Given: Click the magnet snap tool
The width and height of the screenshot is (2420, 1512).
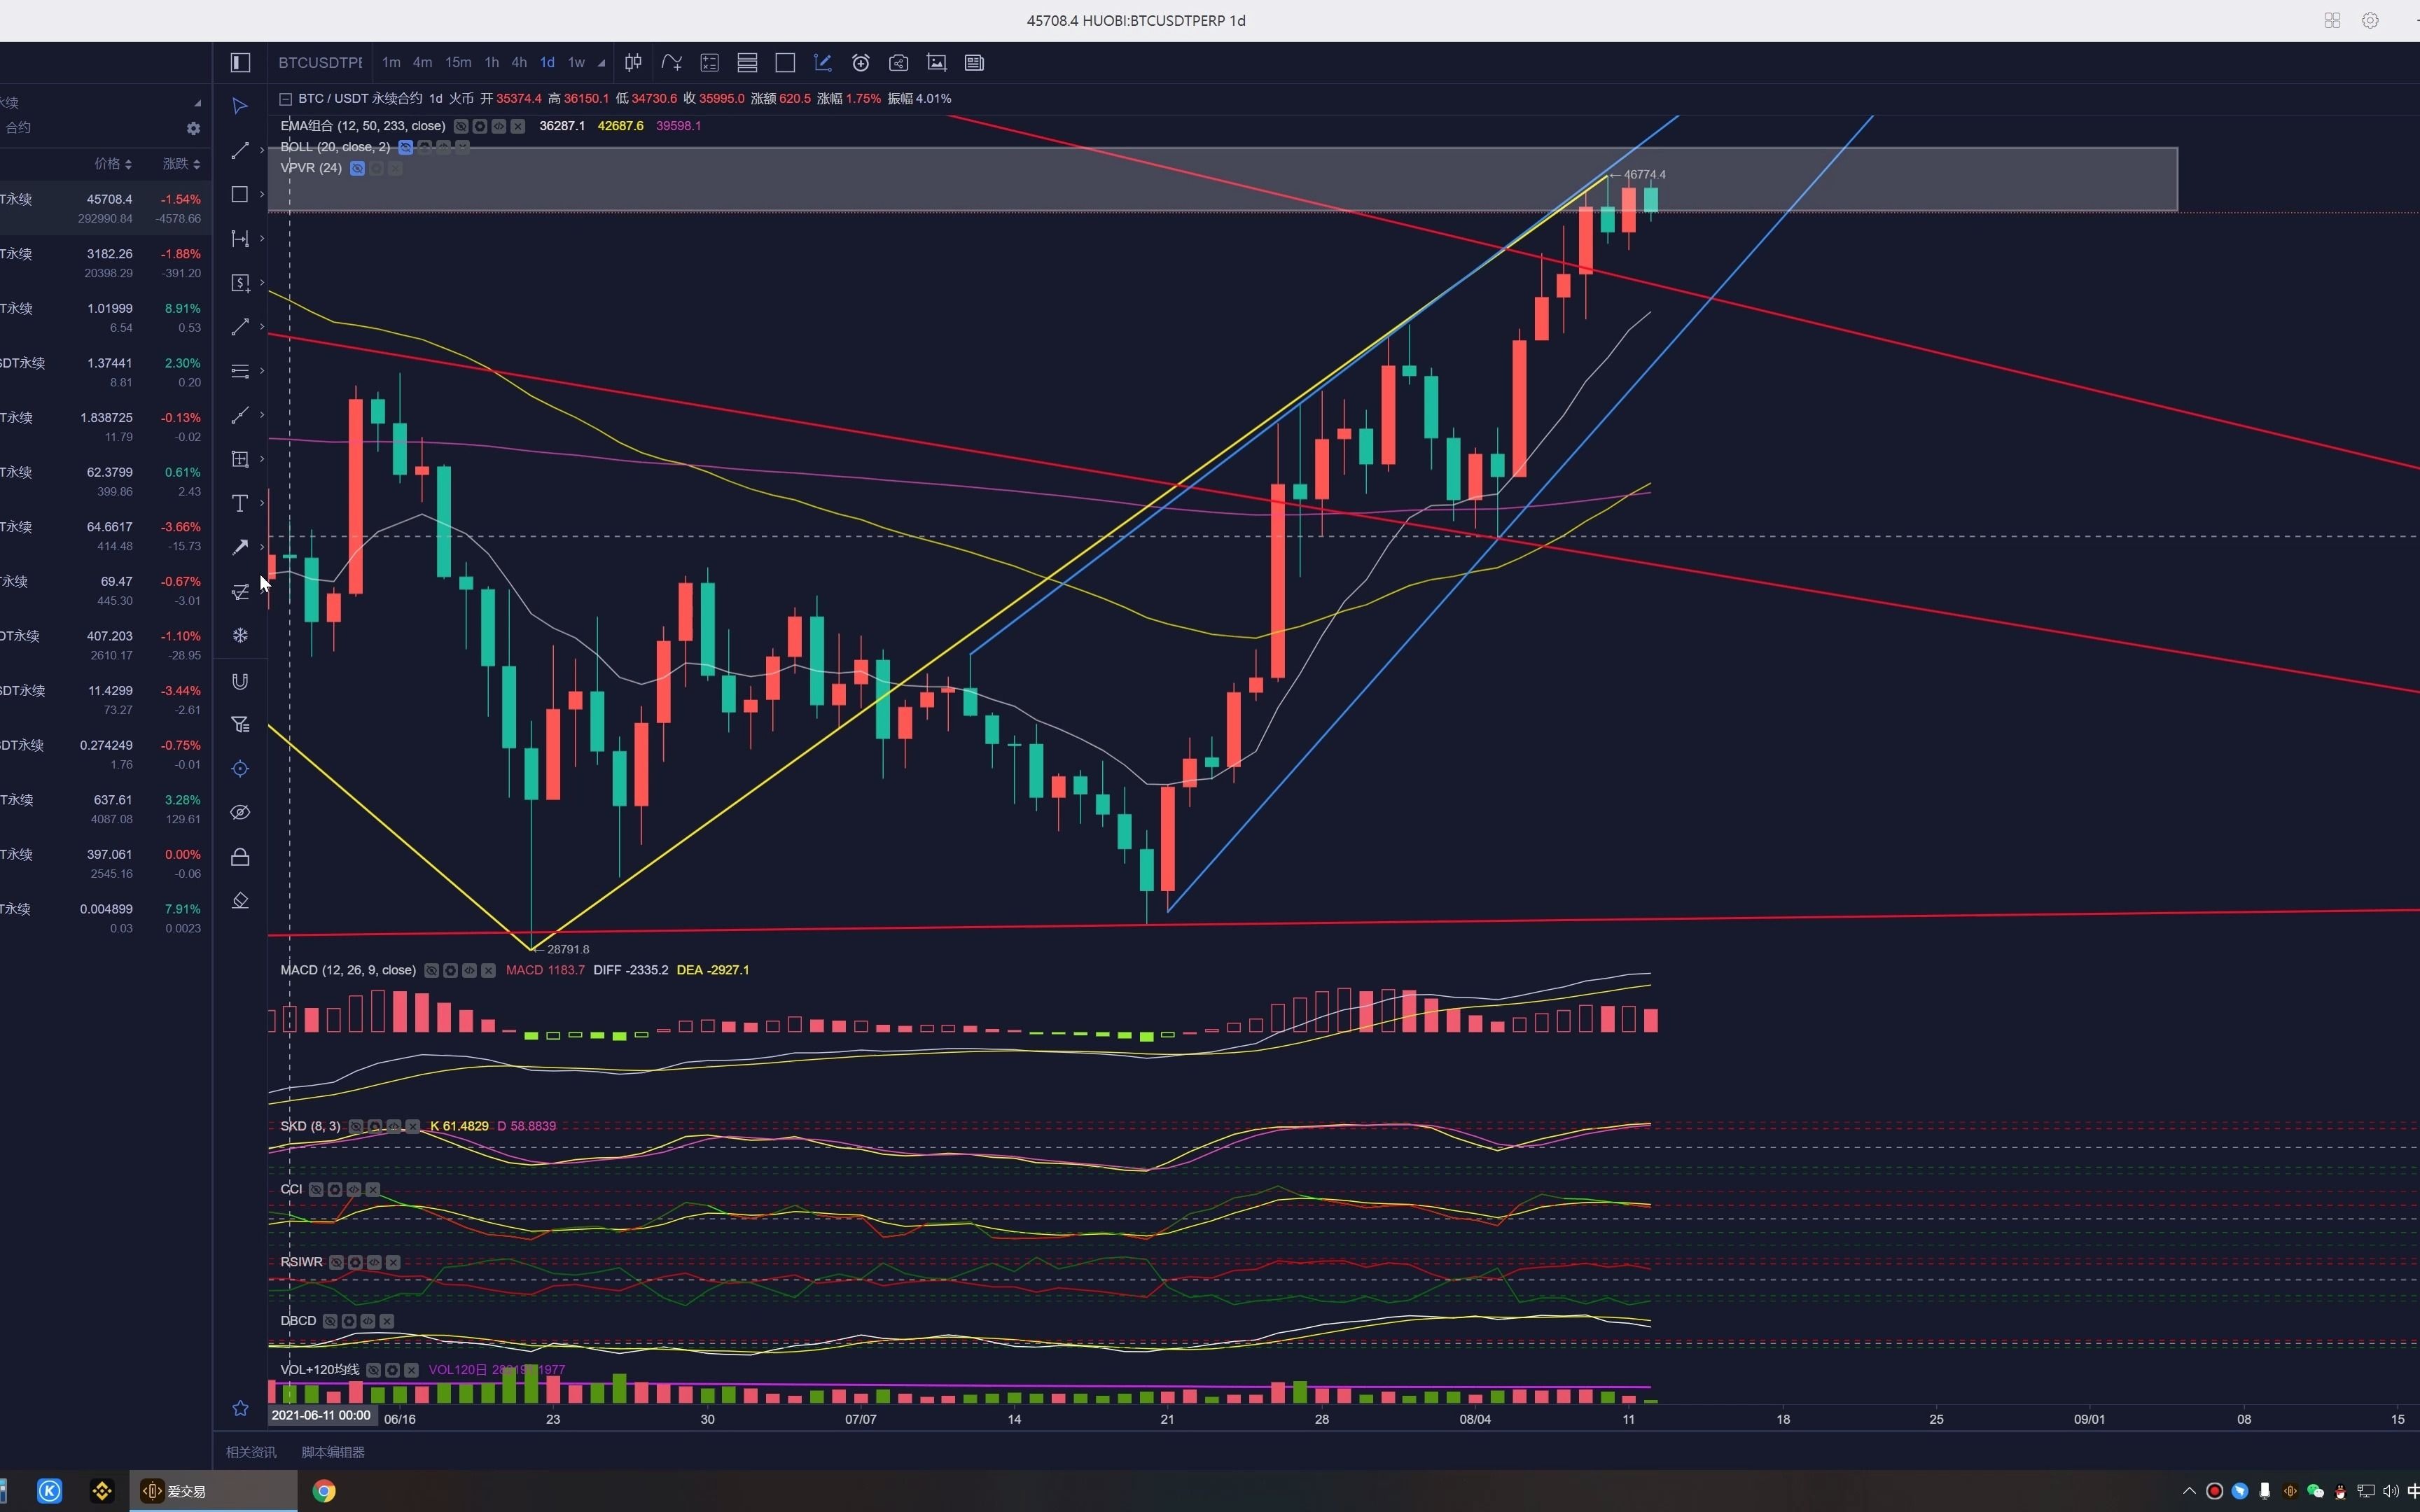Looking at the screenshot, I should pos(240,681).
